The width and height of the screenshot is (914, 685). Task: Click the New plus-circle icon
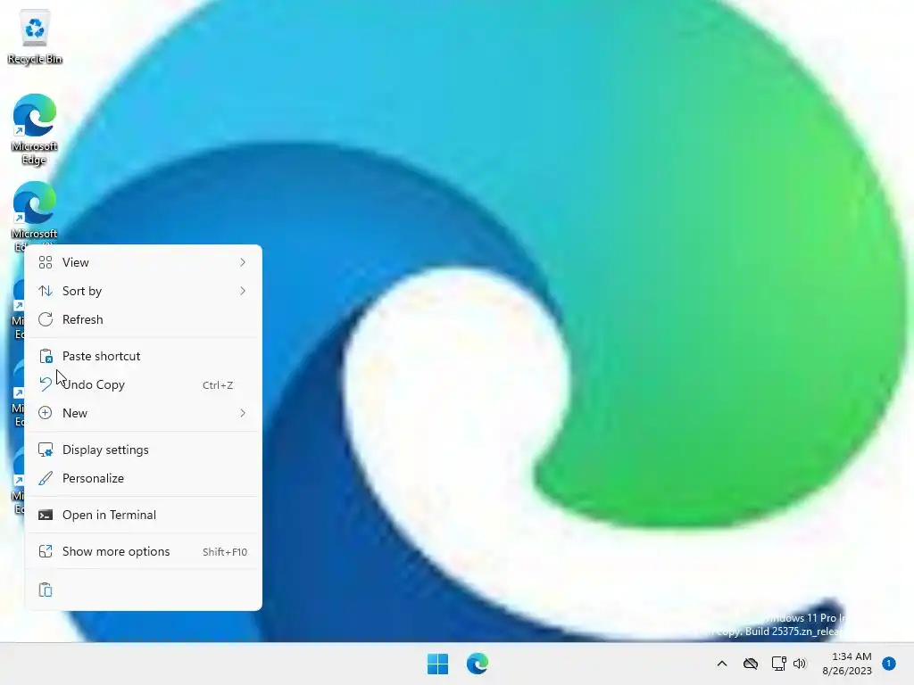[x=46, y=413]
